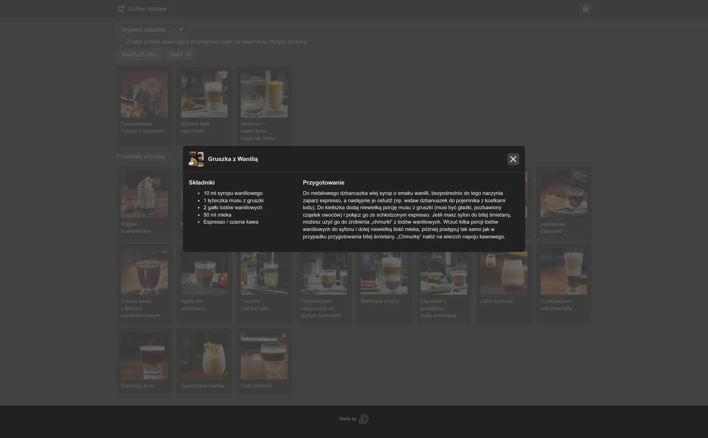This screenshot has height=438, width=708.
Task: Click Wyczyść filtry button
Action: (x=139, y=55)
